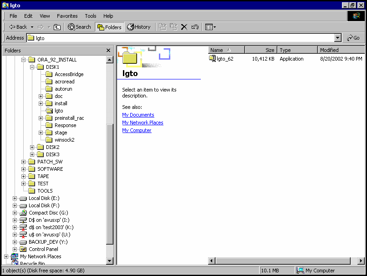Viewport: 367px width, 276px height.
Task: Expand the install folder
Action: (41, 103)
